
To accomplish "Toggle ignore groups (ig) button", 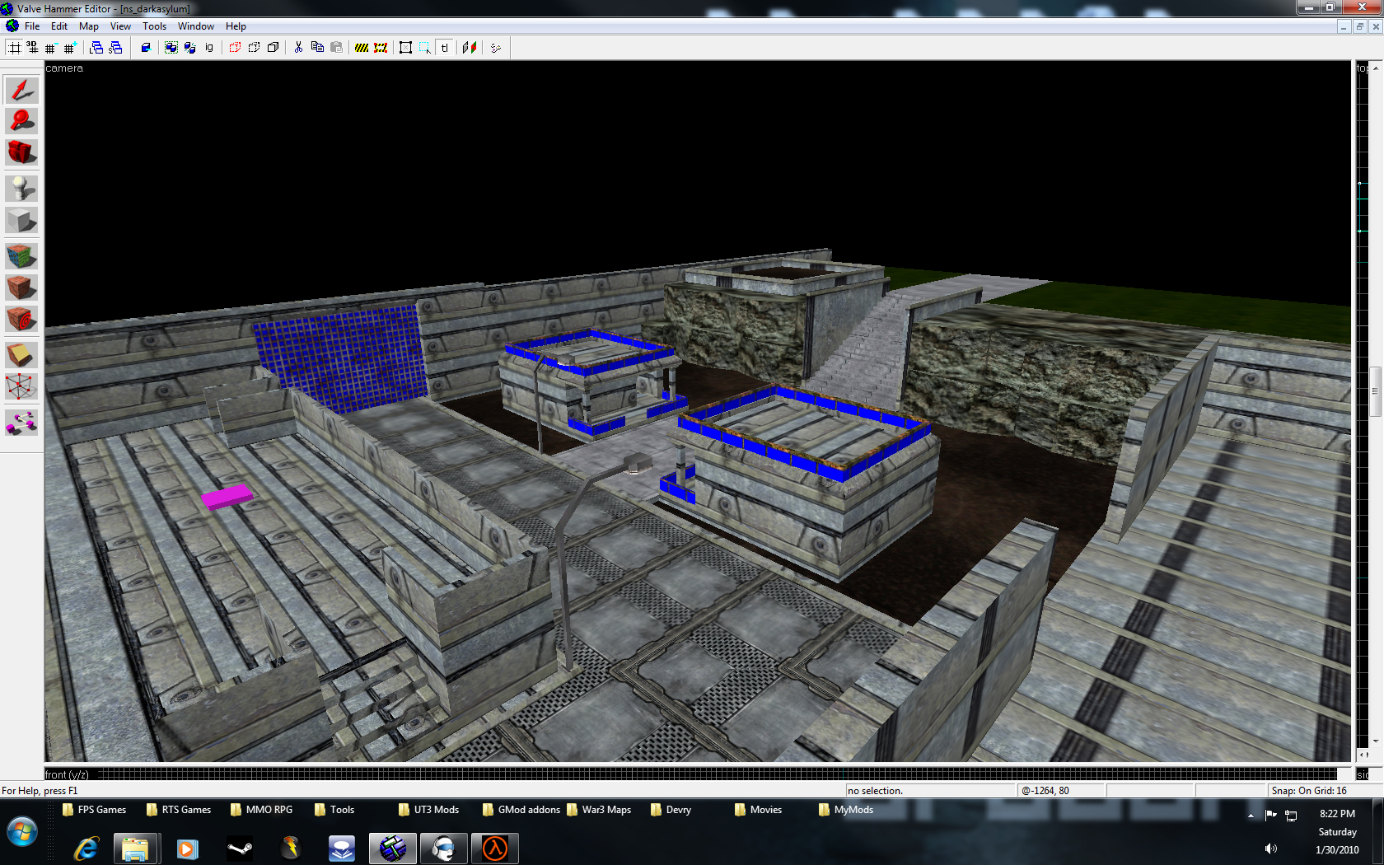I will [x=209, y=48].
